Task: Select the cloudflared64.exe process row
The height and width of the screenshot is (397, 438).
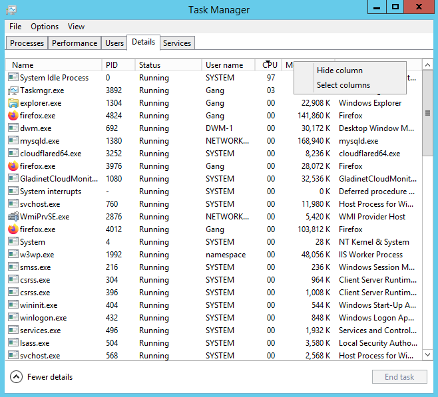Action: tap(214, 154)
